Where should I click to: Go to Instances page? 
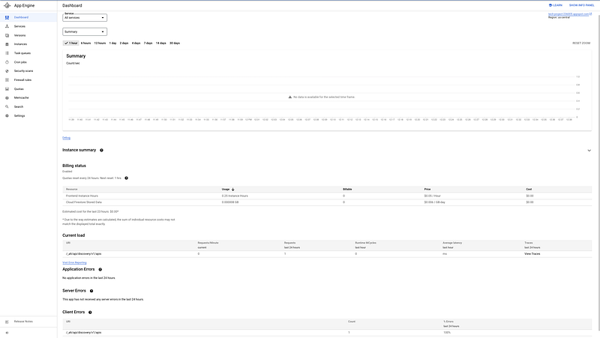pos(20,44)
